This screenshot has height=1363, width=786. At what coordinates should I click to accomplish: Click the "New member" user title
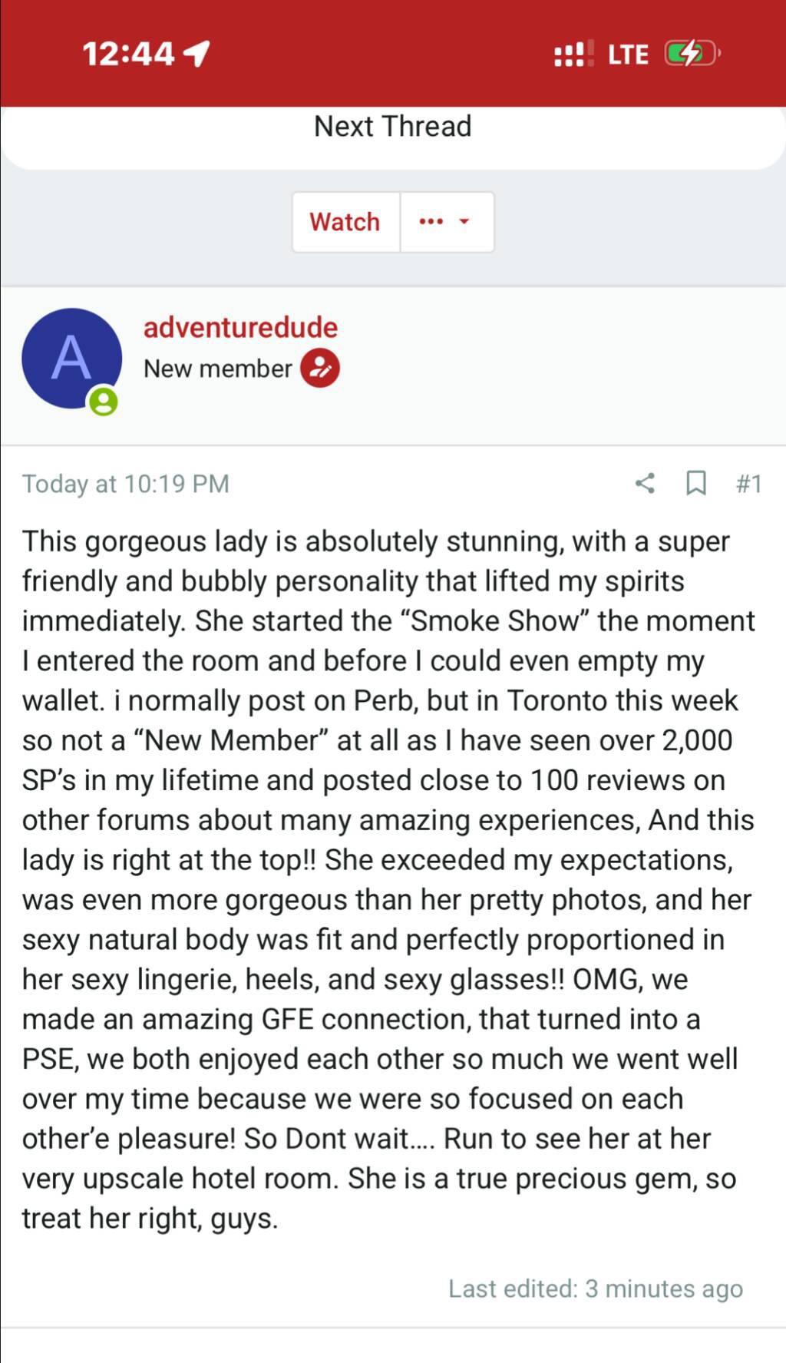[217, 369]
